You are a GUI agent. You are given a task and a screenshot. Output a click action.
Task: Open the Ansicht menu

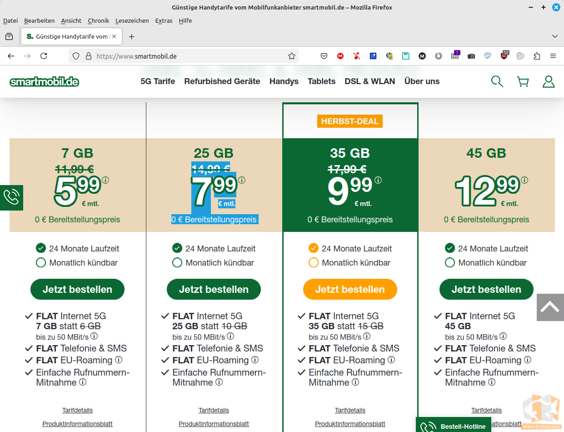pyautogui.click(x=71, y=20)
